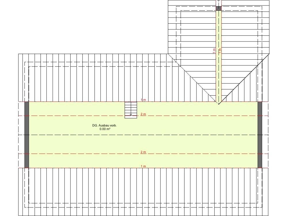This screenshot has height=216, width=288.
Task: Select the upper red dashed 2 m line
Action: point(143,116)
